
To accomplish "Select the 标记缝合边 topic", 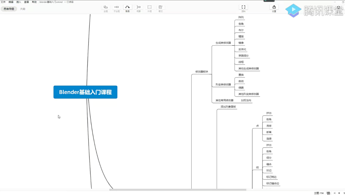I will (272, 183).
